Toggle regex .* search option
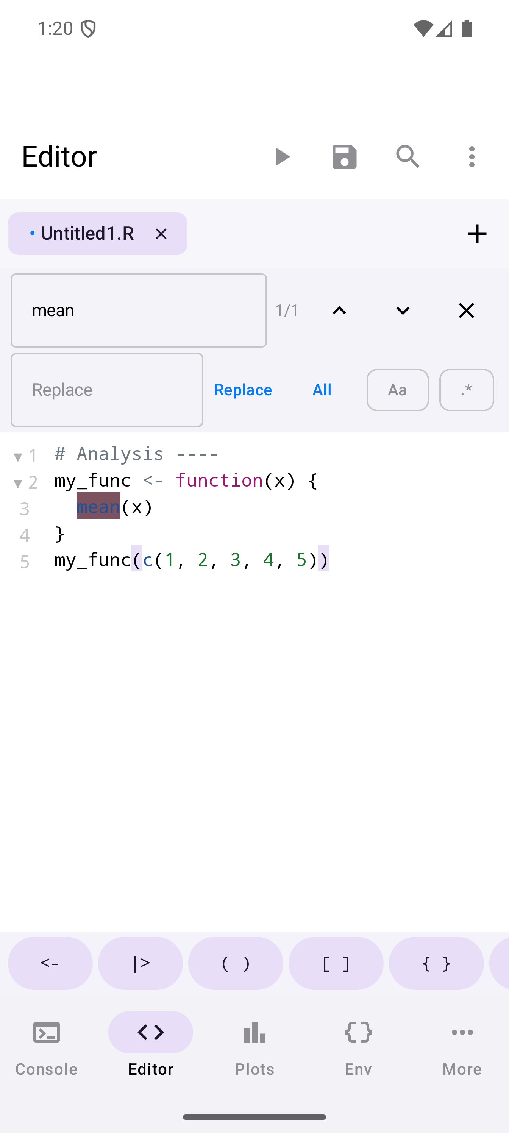509x1133 pixels. tap(466, 390)
